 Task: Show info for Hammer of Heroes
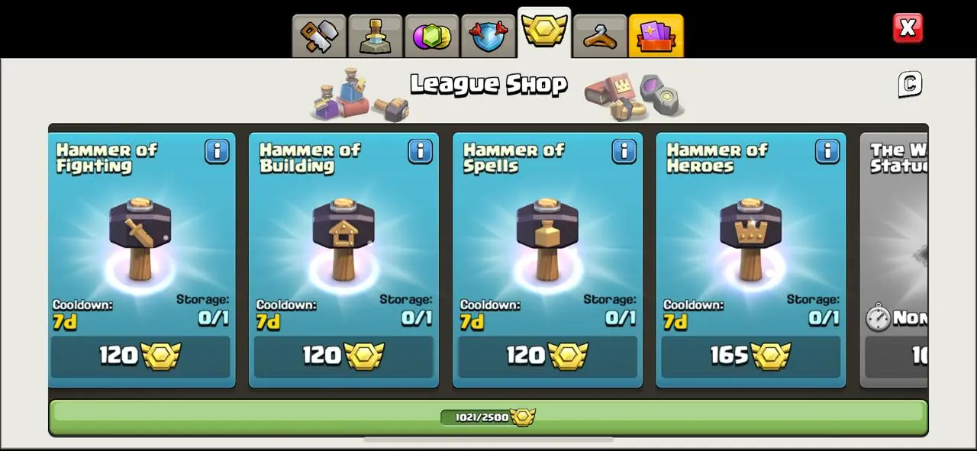827,151
